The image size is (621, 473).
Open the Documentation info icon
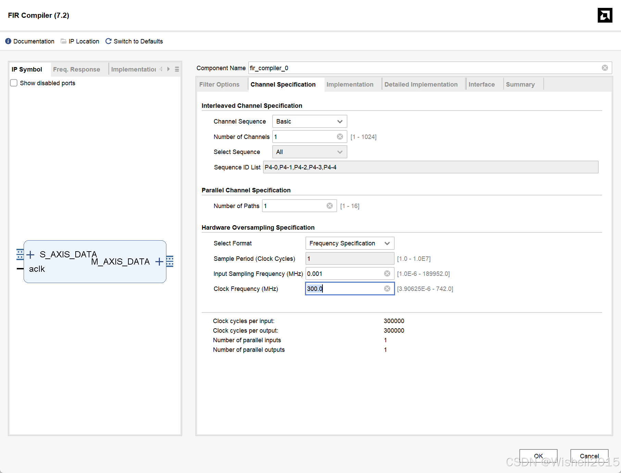click(x=8, y=41)
